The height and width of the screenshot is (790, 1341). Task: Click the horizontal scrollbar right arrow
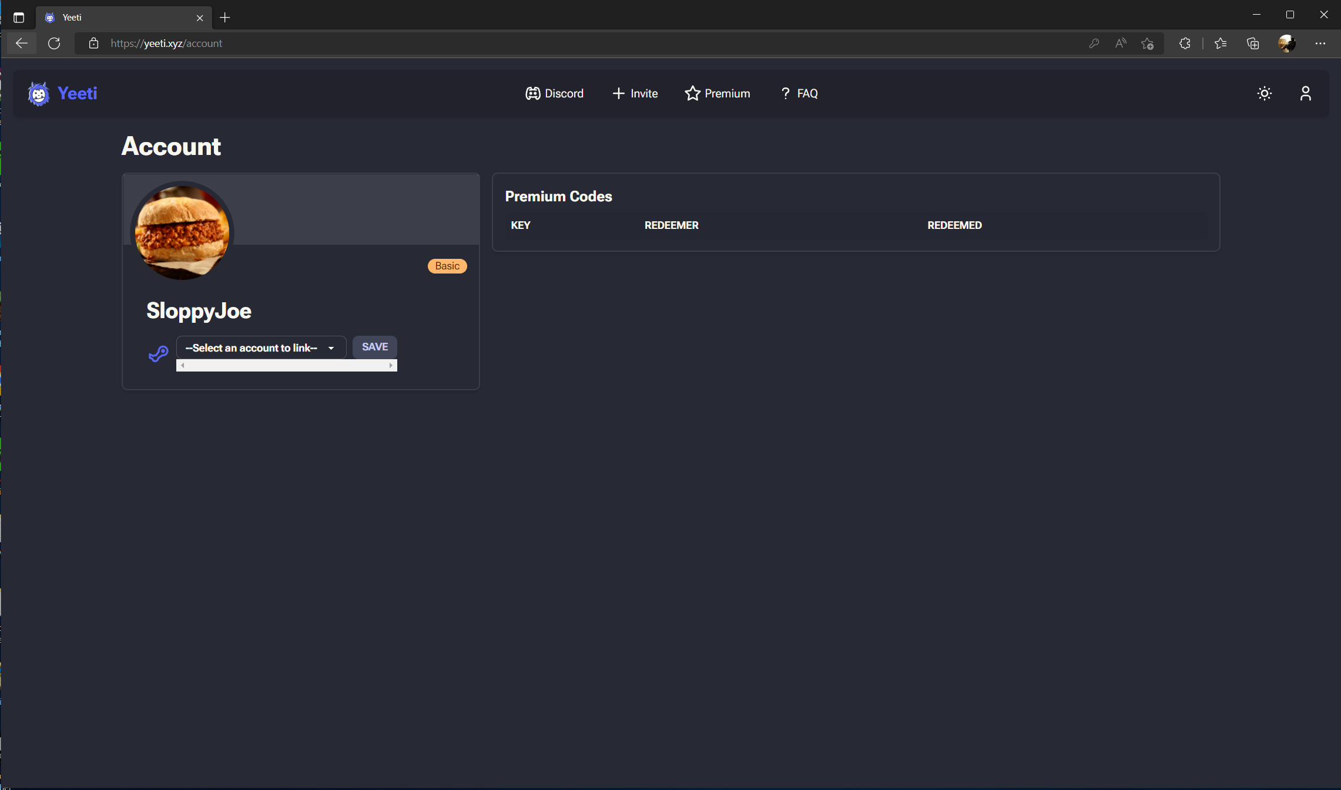[x=391, y=366]
